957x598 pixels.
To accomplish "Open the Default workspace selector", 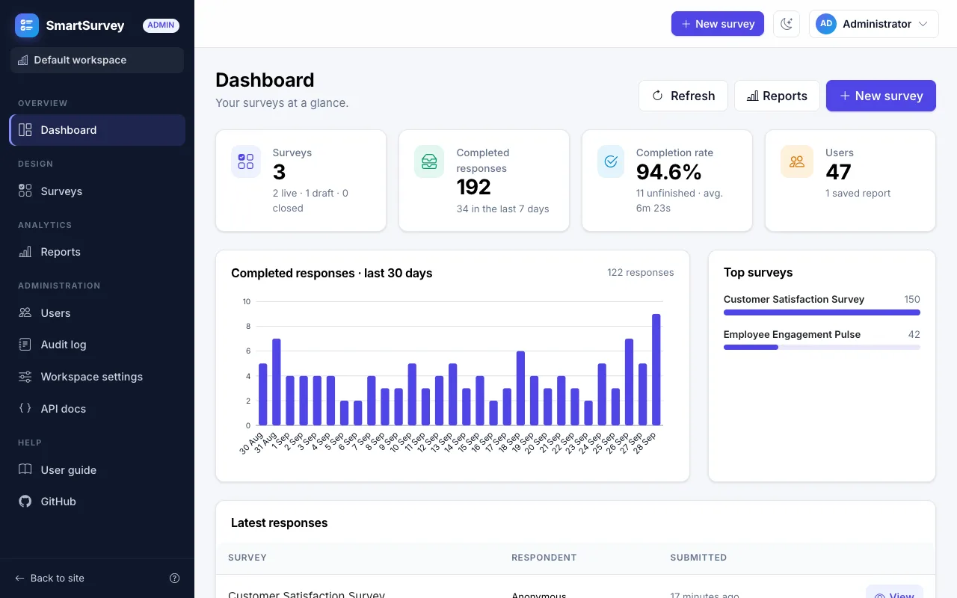I will 97,60.
